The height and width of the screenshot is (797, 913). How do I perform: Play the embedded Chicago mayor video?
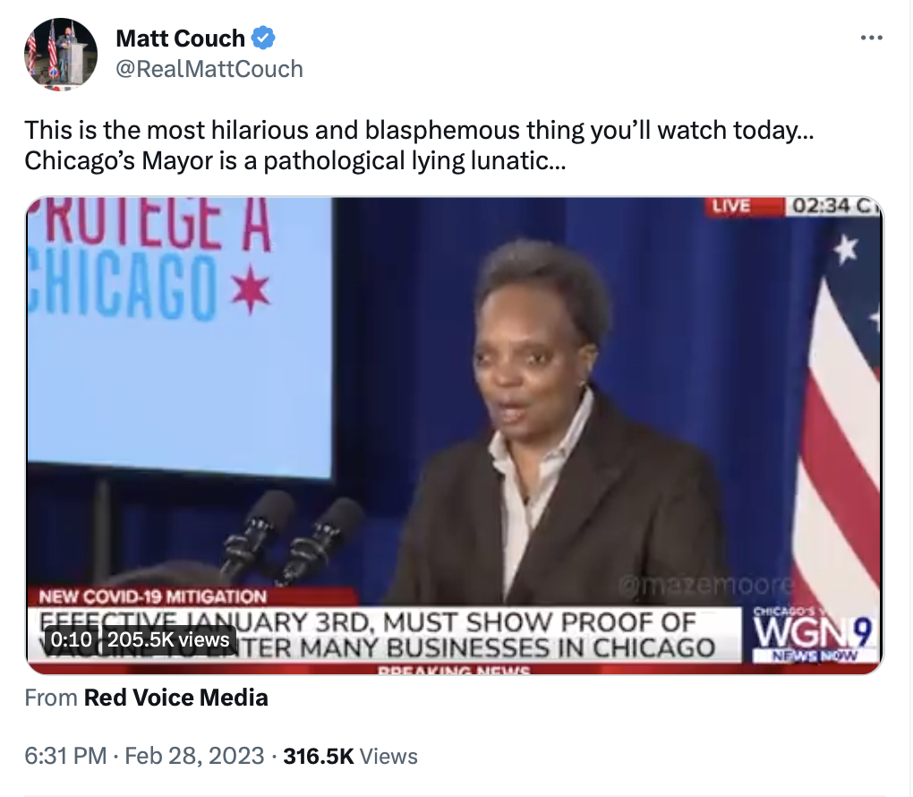point(455,436)
